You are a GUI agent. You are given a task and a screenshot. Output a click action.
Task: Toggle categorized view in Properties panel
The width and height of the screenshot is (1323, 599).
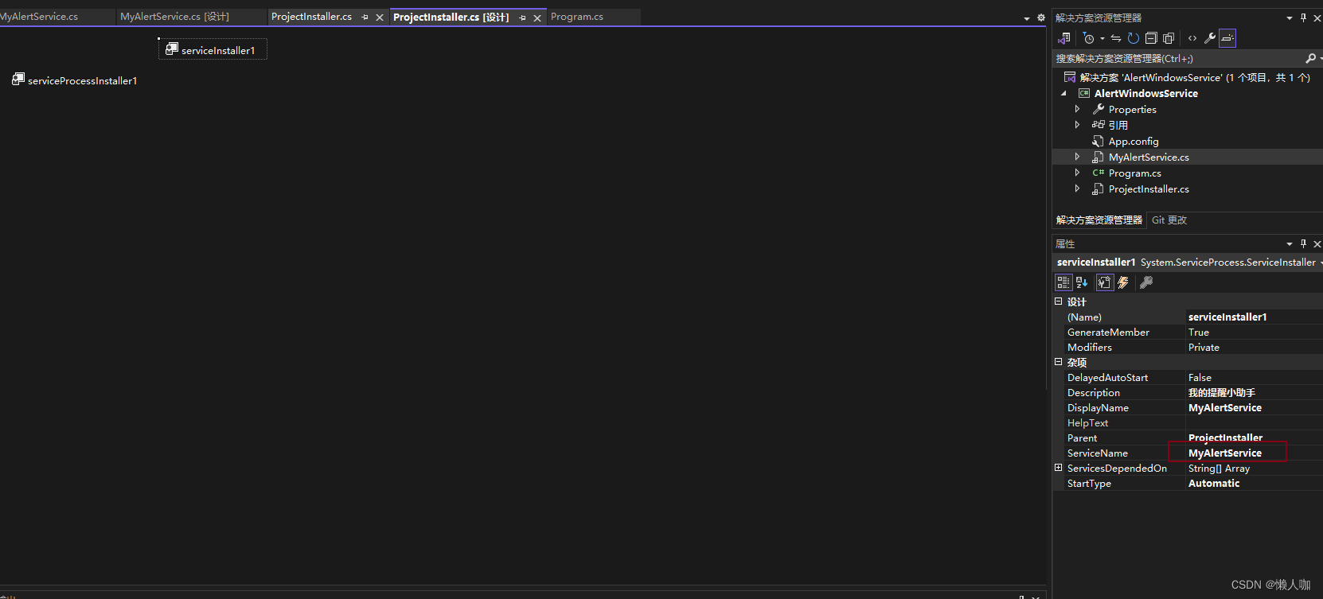(x=1063, y=282)
